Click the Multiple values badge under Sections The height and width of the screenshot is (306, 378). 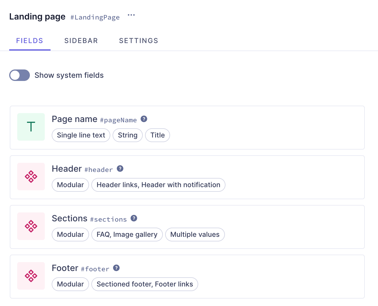[x=195, y=235]
